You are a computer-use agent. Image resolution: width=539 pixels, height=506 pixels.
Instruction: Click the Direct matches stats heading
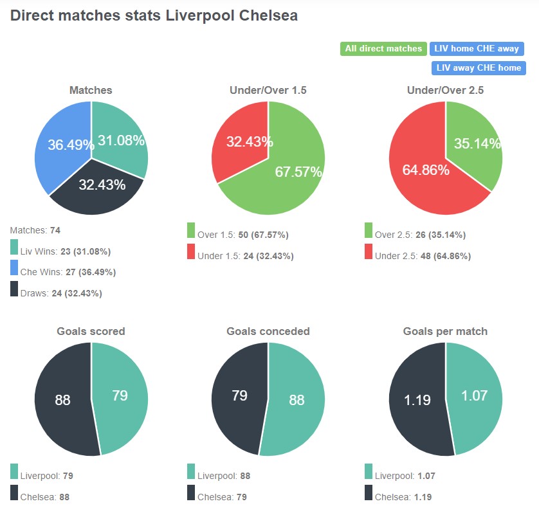(153, 15)
